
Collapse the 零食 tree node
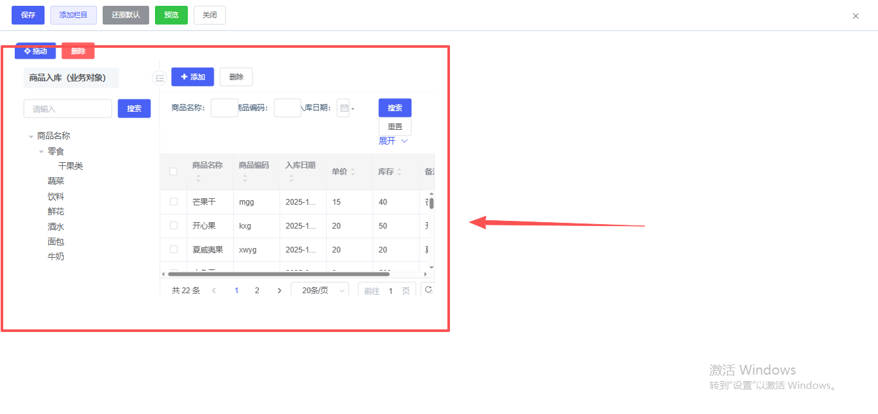pos(41,152)
